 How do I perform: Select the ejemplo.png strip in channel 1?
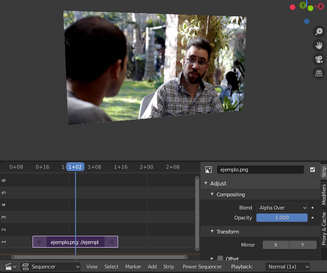pyautogui.click(x=75, y=242)
